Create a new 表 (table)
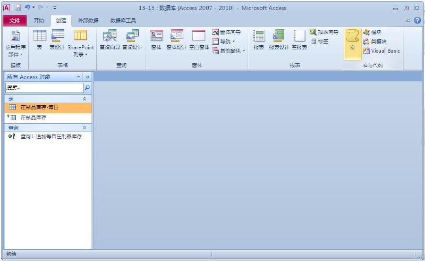The width and height of the screenshot is (425, 261). point(39,40)
